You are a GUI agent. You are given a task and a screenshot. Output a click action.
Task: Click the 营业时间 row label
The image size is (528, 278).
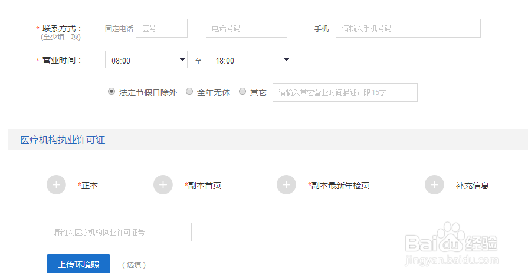59,60
